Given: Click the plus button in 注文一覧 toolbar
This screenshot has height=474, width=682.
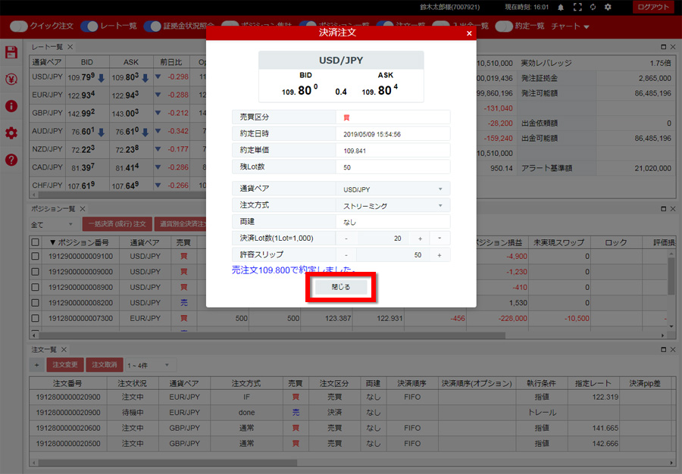Looking at the screenshot, I should [x=36, y=365].
